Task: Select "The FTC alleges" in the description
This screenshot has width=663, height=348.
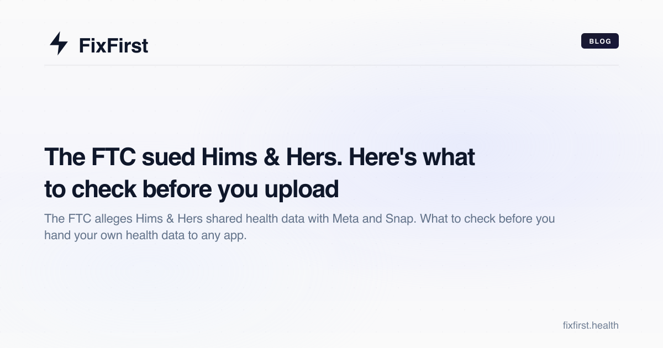Action: [x=88, y=219]
